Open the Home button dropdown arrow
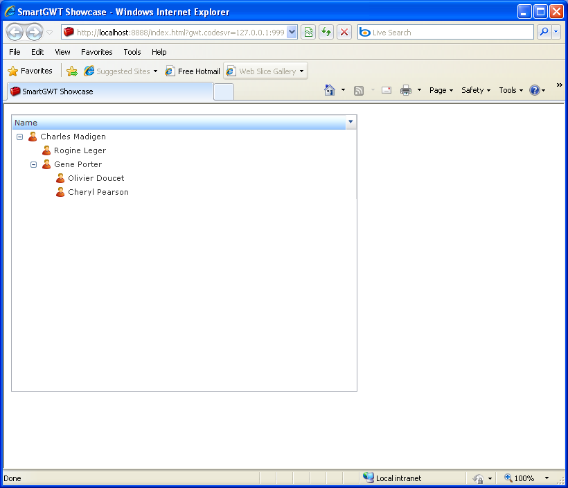 (x=343, y=90)
